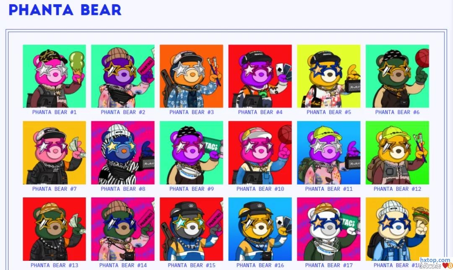Click the PHANTA BEAR page title
The width and height of the screenshot is (453, 270).
65,10
